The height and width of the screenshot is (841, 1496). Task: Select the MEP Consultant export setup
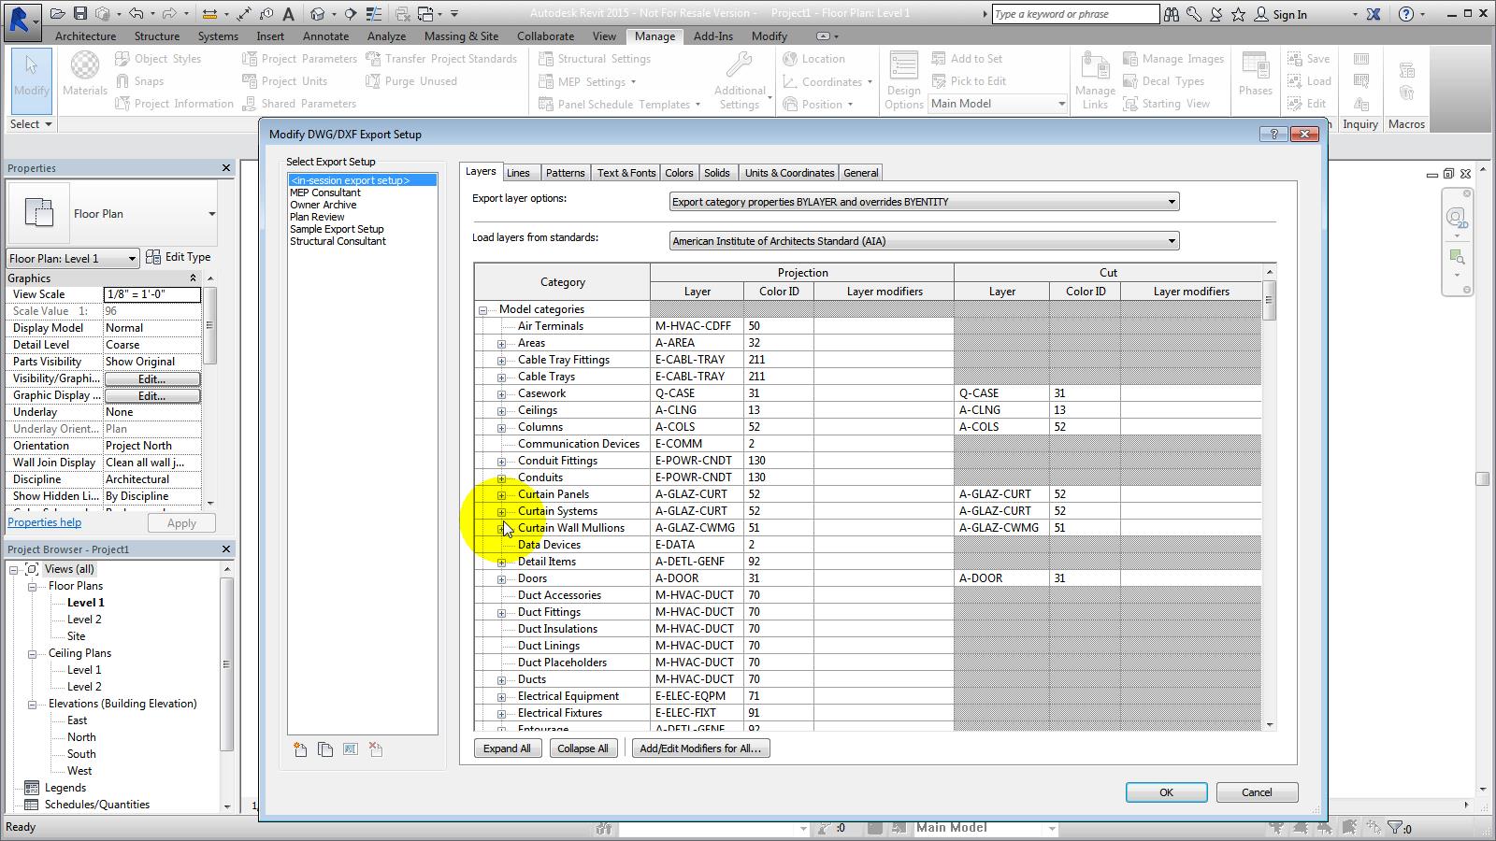tap(324, 192)
